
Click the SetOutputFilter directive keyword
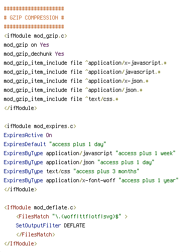pyautogui.click(x=39, y=225)
